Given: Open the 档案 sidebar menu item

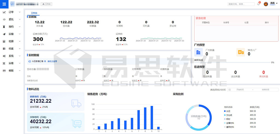Looking at the screenshot, I should coord(11,49).
